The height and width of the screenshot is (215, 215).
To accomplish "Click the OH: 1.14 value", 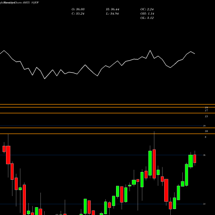I will pos(147,14).
